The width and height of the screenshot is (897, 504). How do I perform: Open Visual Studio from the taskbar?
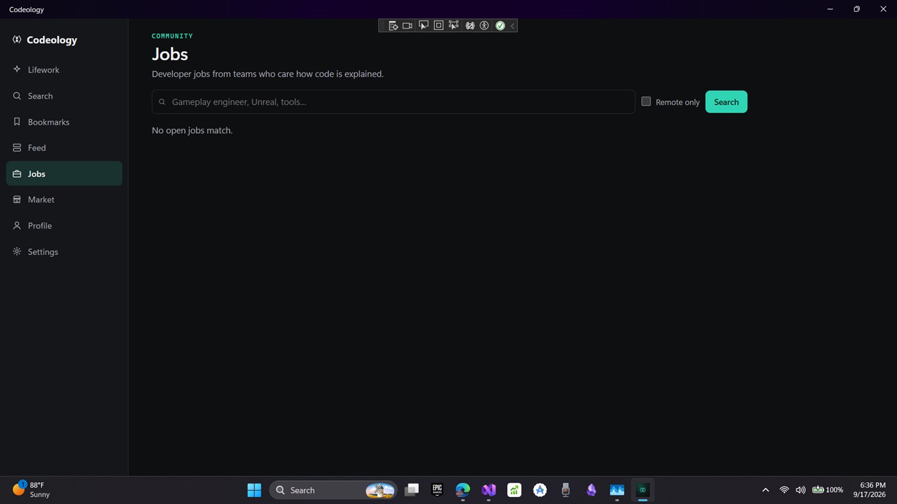489,490
